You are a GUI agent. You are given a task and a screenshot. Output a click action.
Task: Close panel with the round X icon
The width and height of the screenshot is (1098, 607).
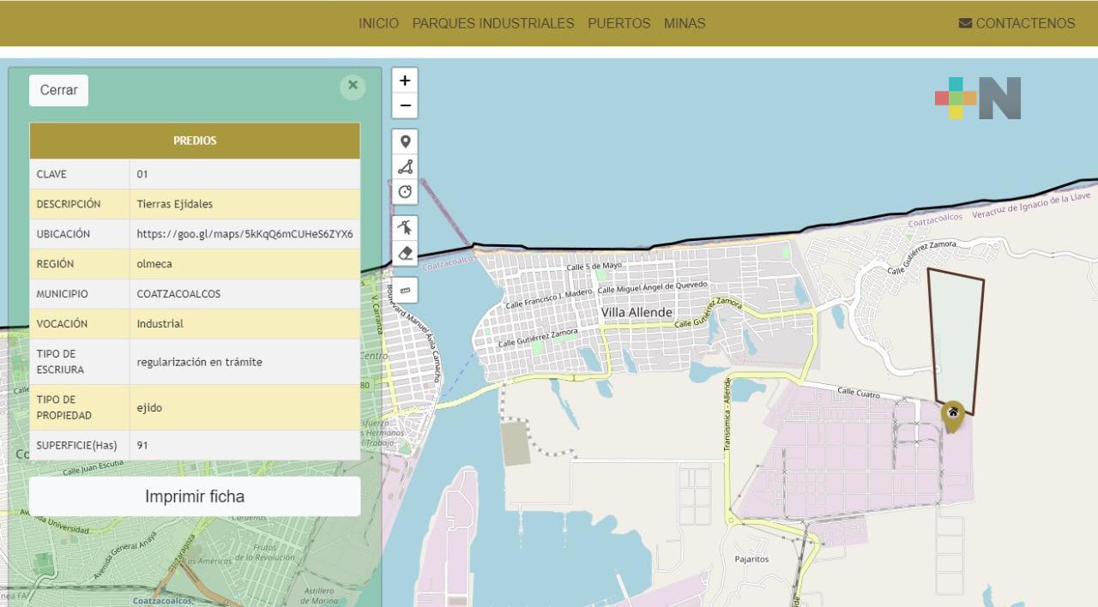point(353,86)
